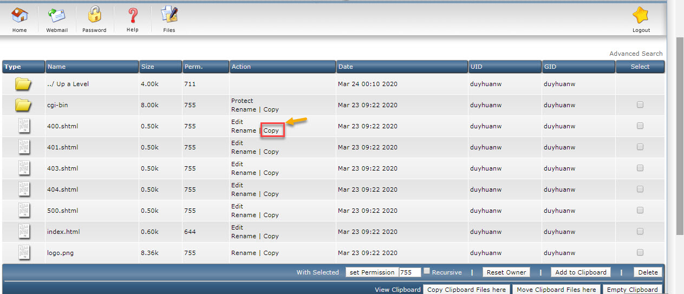
Task: Open Webmail from the top toolbar
Action: [x=56, y=15]
